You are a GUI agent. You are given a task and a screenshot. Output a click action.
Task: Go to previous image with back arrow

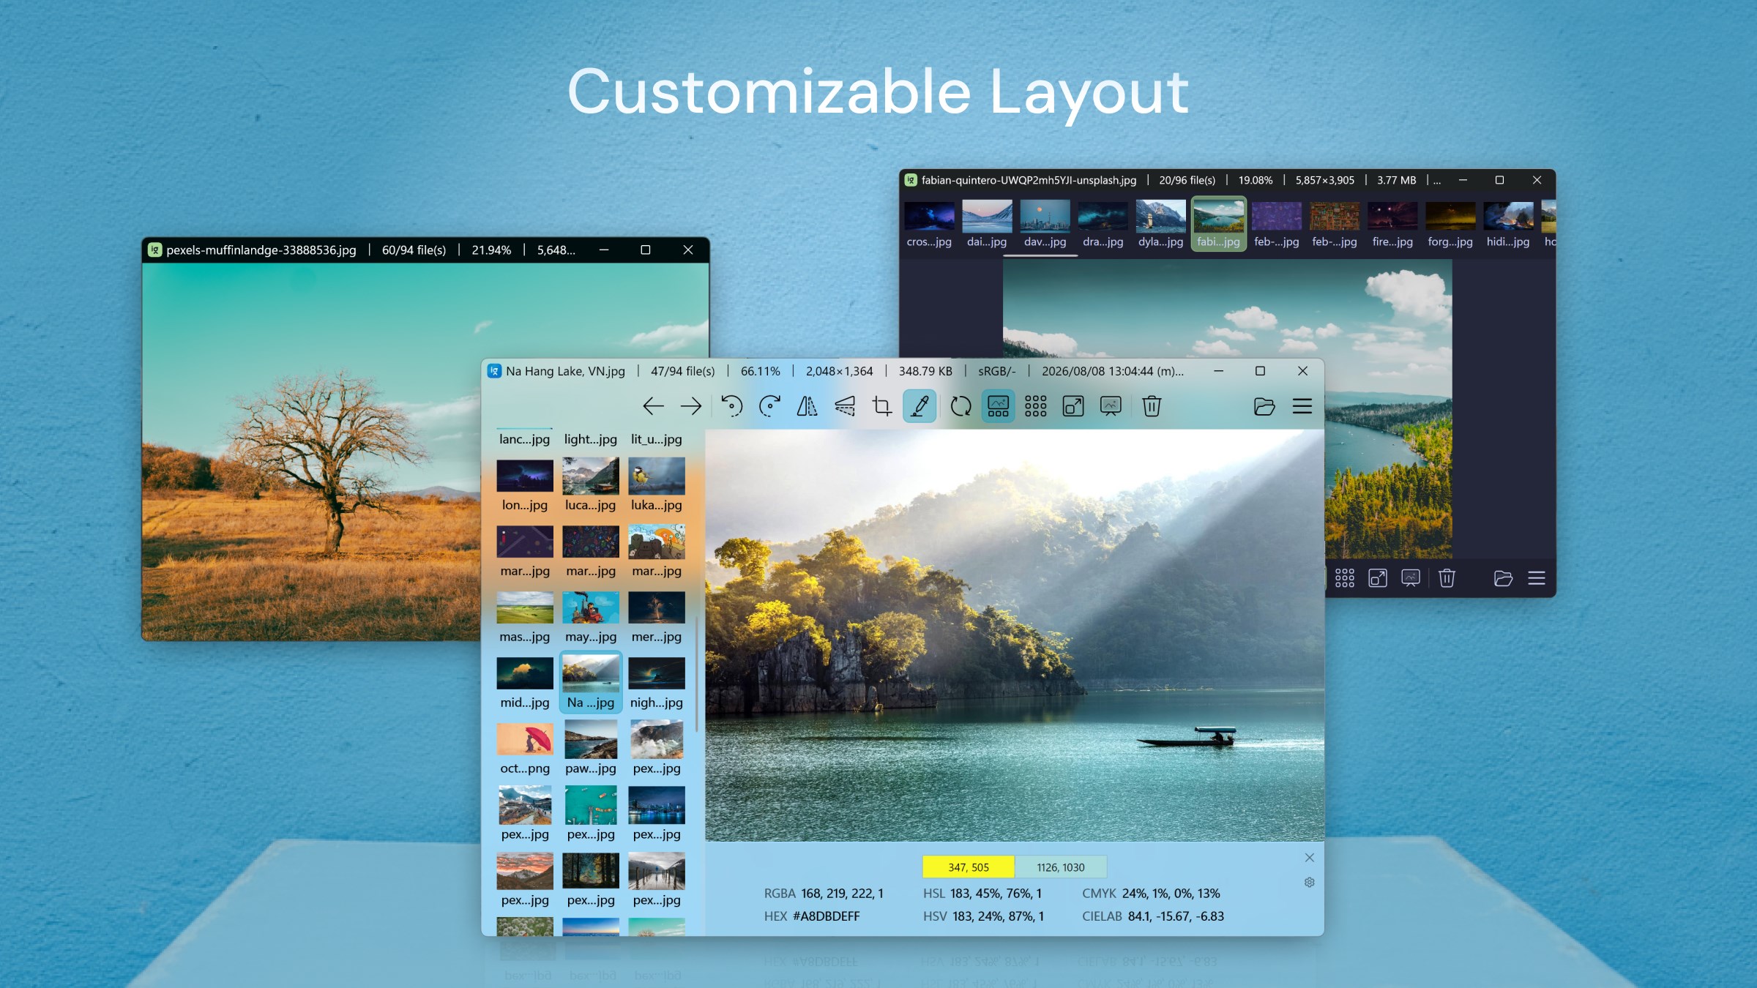click(x=653, y=406)
